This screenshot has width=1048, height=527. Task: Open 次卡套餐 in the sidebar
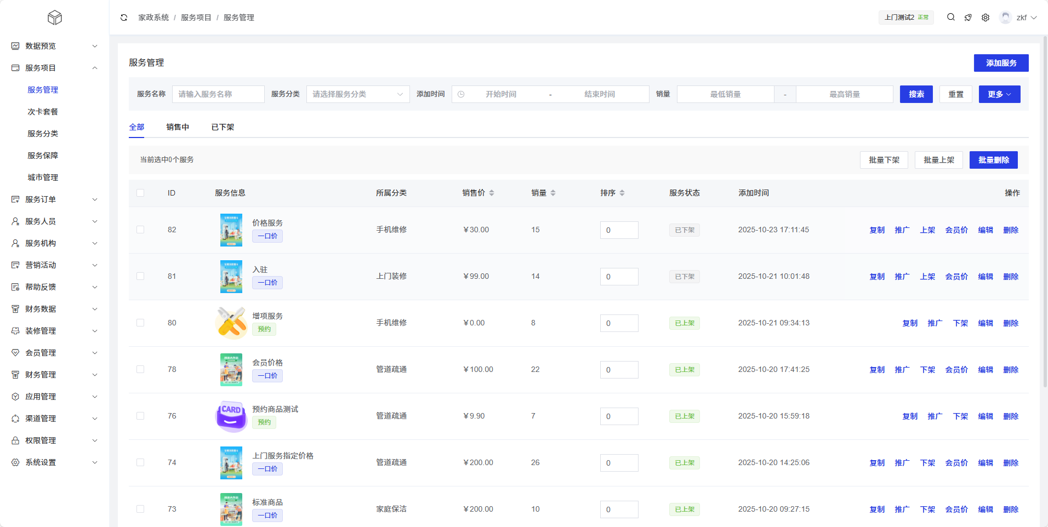(43, 112)
